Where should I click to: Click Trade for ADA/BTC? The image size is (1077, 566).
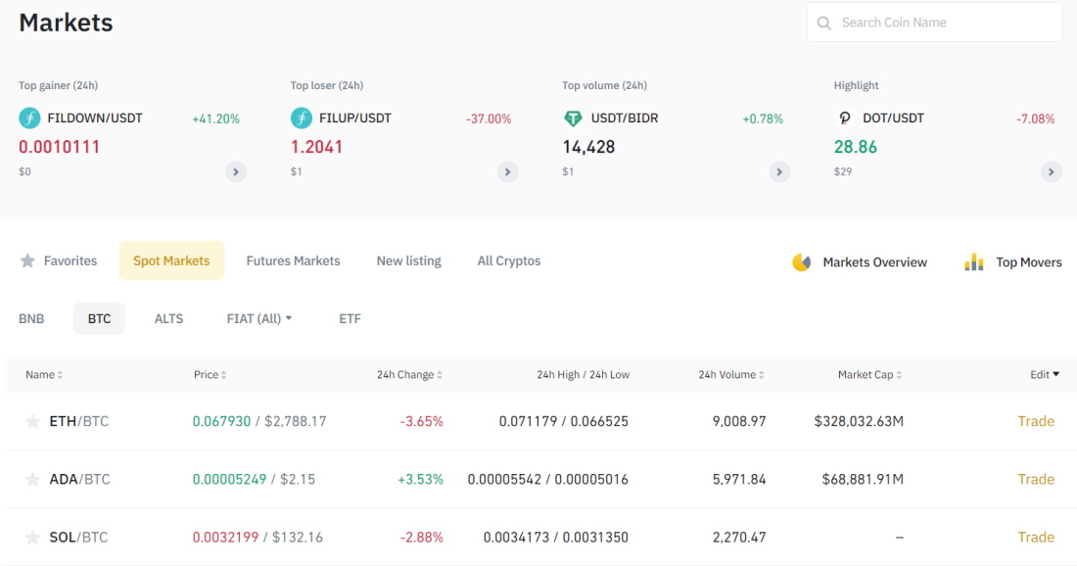(1036, 480)
